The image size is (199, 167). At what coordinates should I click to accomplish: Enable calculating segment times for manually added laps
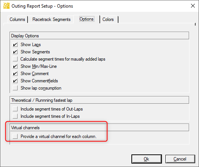(15, 59)
